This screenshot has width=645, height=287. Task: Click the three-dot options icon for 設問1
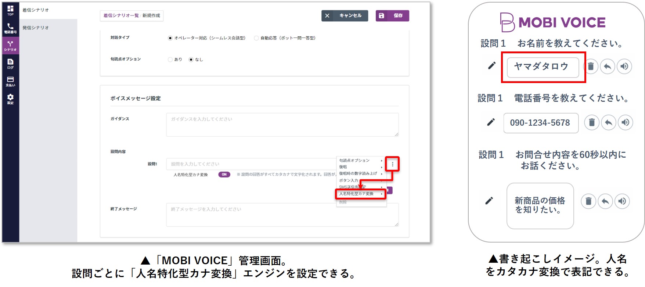tap(392, 164)
